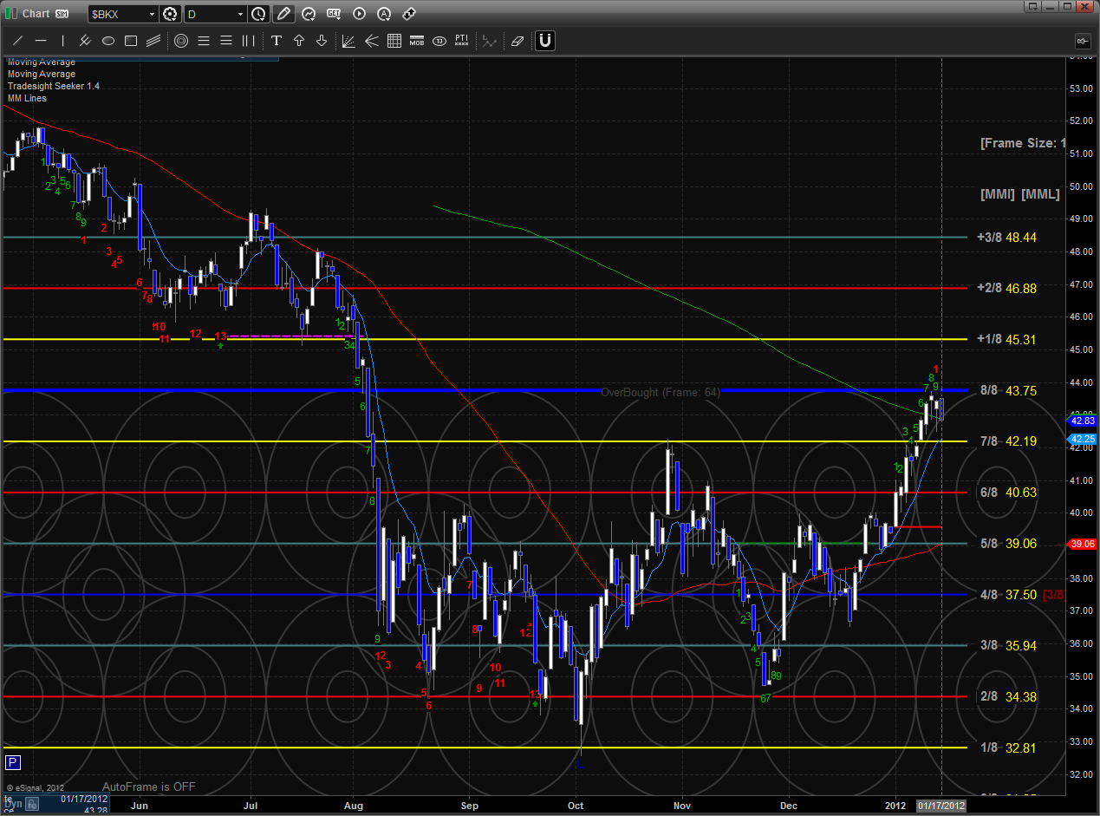This screenshot has height=816, width=1100.
Task: Select the Fibonacci circles tool
Action: pyautogui.click(x=181, y=41)
